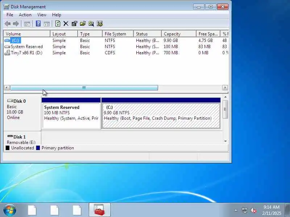Click the settings list toolbar icon
290x217 pixels.
tap(99, 24)
